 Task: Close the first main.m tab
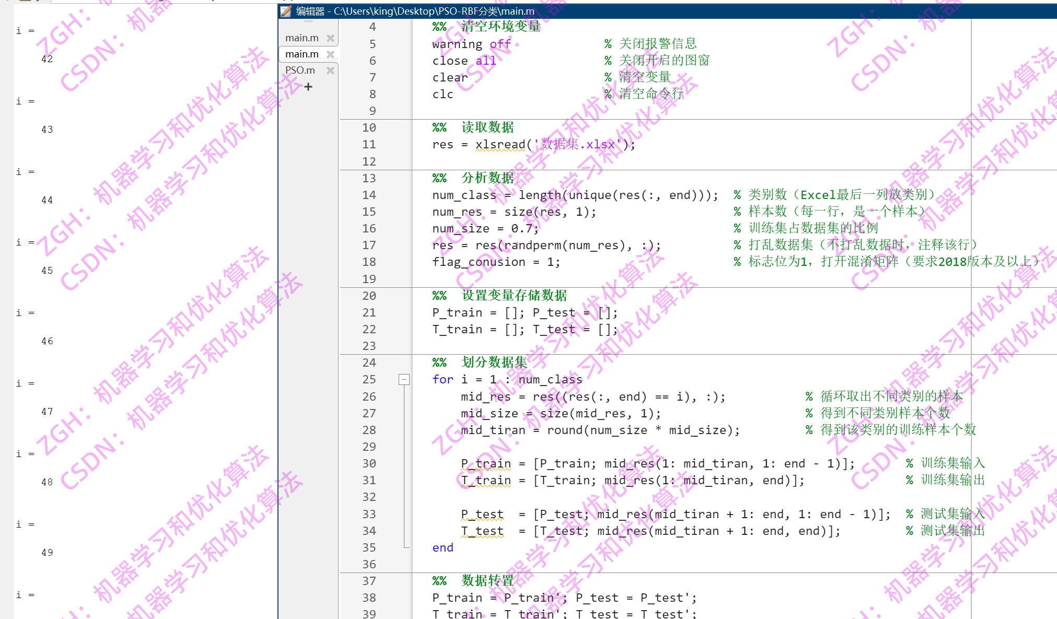coord(330,38)
